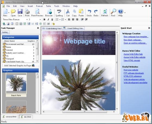Open numbered list style dropdown arrow

pos(65,20)
